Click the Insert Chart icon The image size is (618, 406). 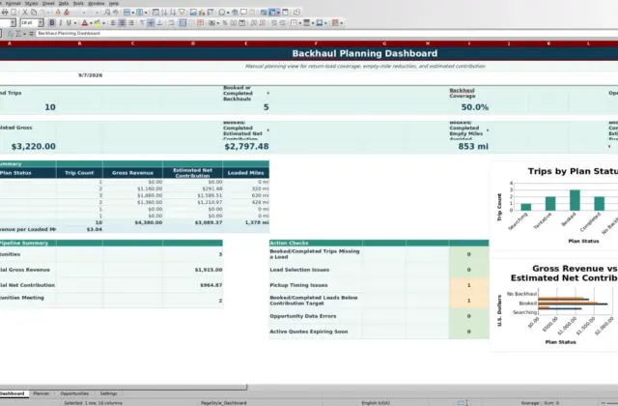[x=202, y=13]
